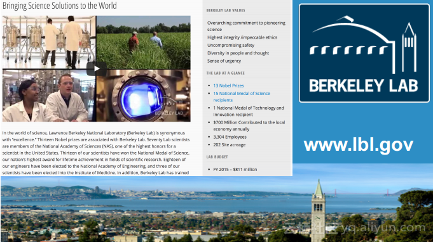Image resolution: width=433 pixels, height=242 pixels.
Task: Click the Berkeley Lab logo
Action: [364, 53]
